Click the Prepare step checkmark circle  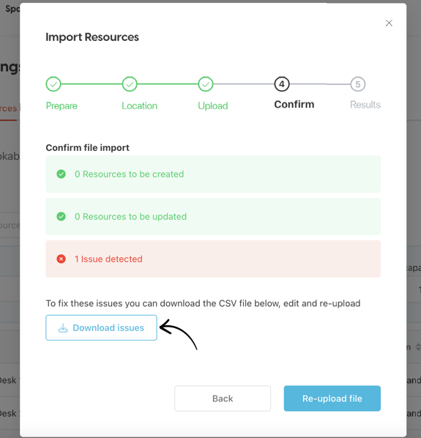53,84
